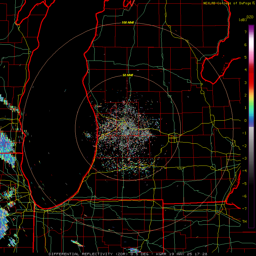Click the DZD color scale heading
The height and width of the screenshot is (256, 256).
pyautogui.click(x=250, y=17)
